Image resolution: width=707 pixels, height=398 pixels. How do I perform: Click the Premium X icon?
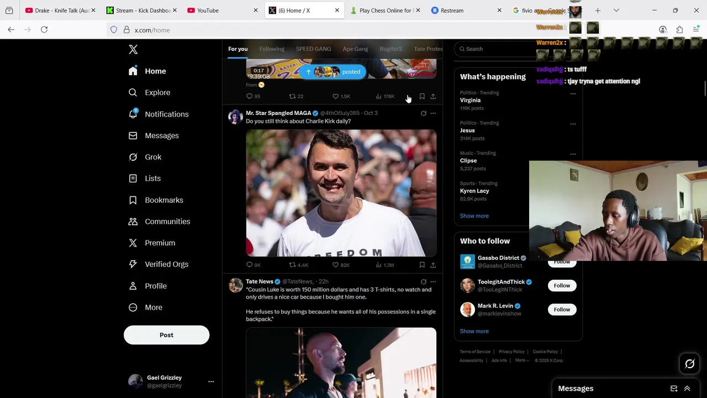point(133,243)
